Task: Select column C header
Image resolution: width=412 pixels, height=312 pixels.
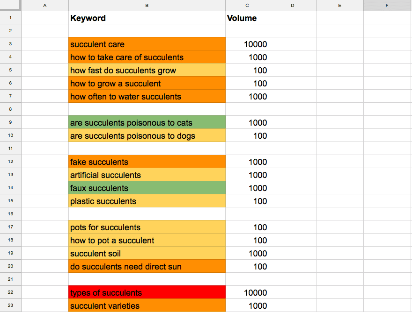Action: [247, 5]
